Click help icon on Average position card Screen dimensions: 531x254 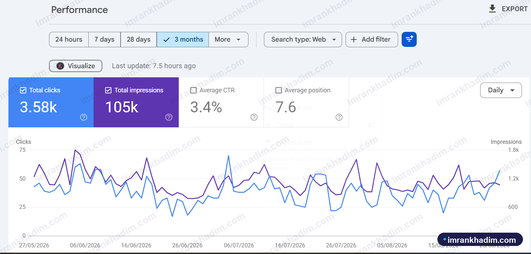(x=339, y=117)
